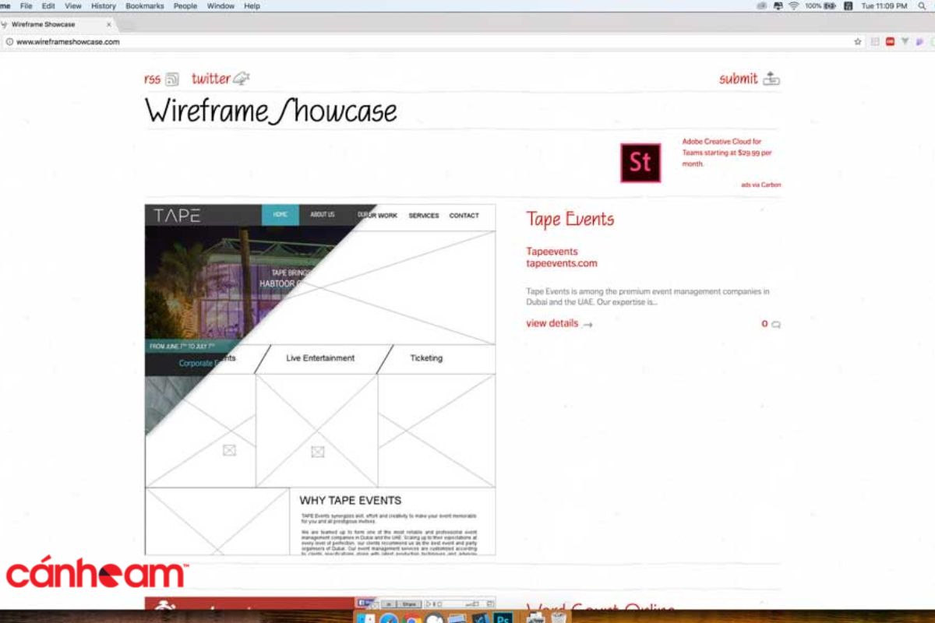This screenshot has width=935, height=623.
Task: Click the RSS feed icon
Action: click(172, 79)
